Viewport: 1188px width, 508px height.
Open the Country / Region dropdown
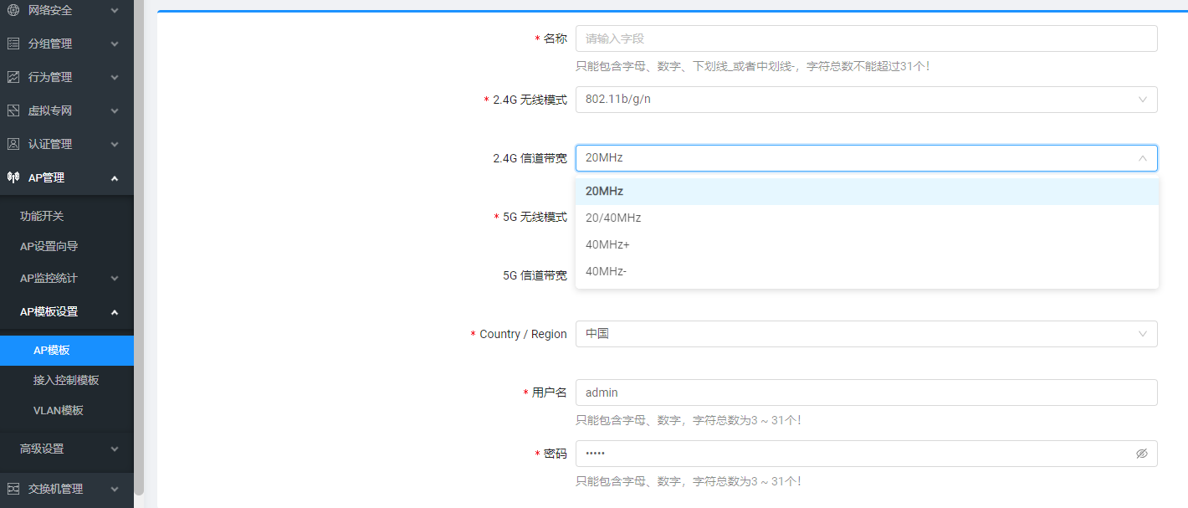(866, 334)
